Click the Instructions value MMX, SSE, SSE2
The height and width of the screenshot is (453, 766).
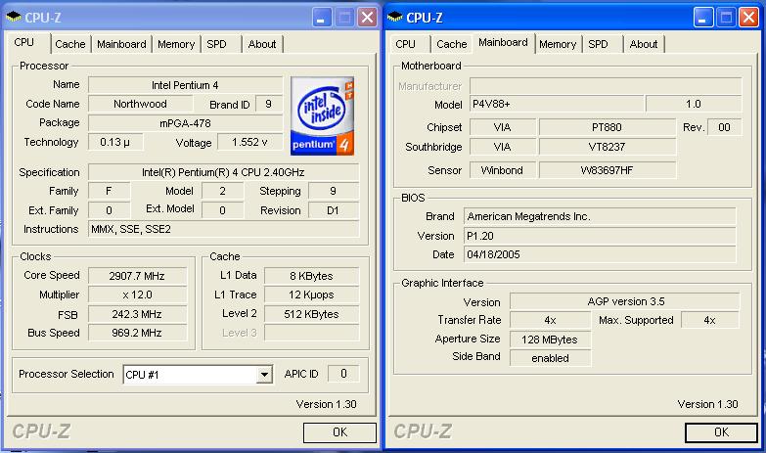223,229
